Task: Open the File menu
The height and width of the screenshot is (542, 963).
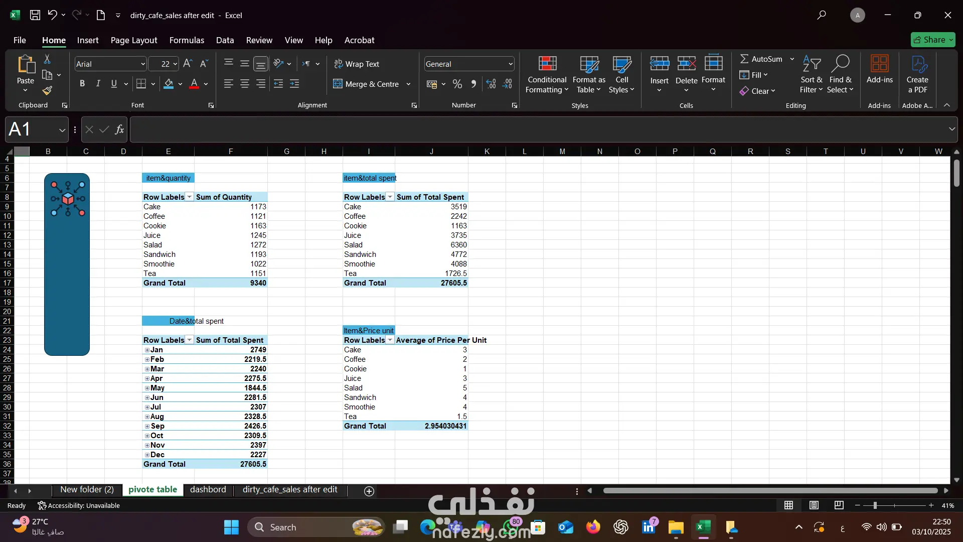Action: (20, 40)
